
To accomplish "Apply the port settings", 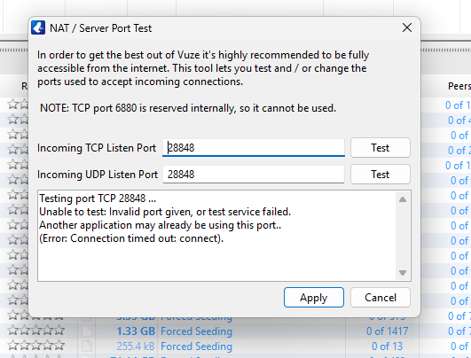I will [314, 298].
